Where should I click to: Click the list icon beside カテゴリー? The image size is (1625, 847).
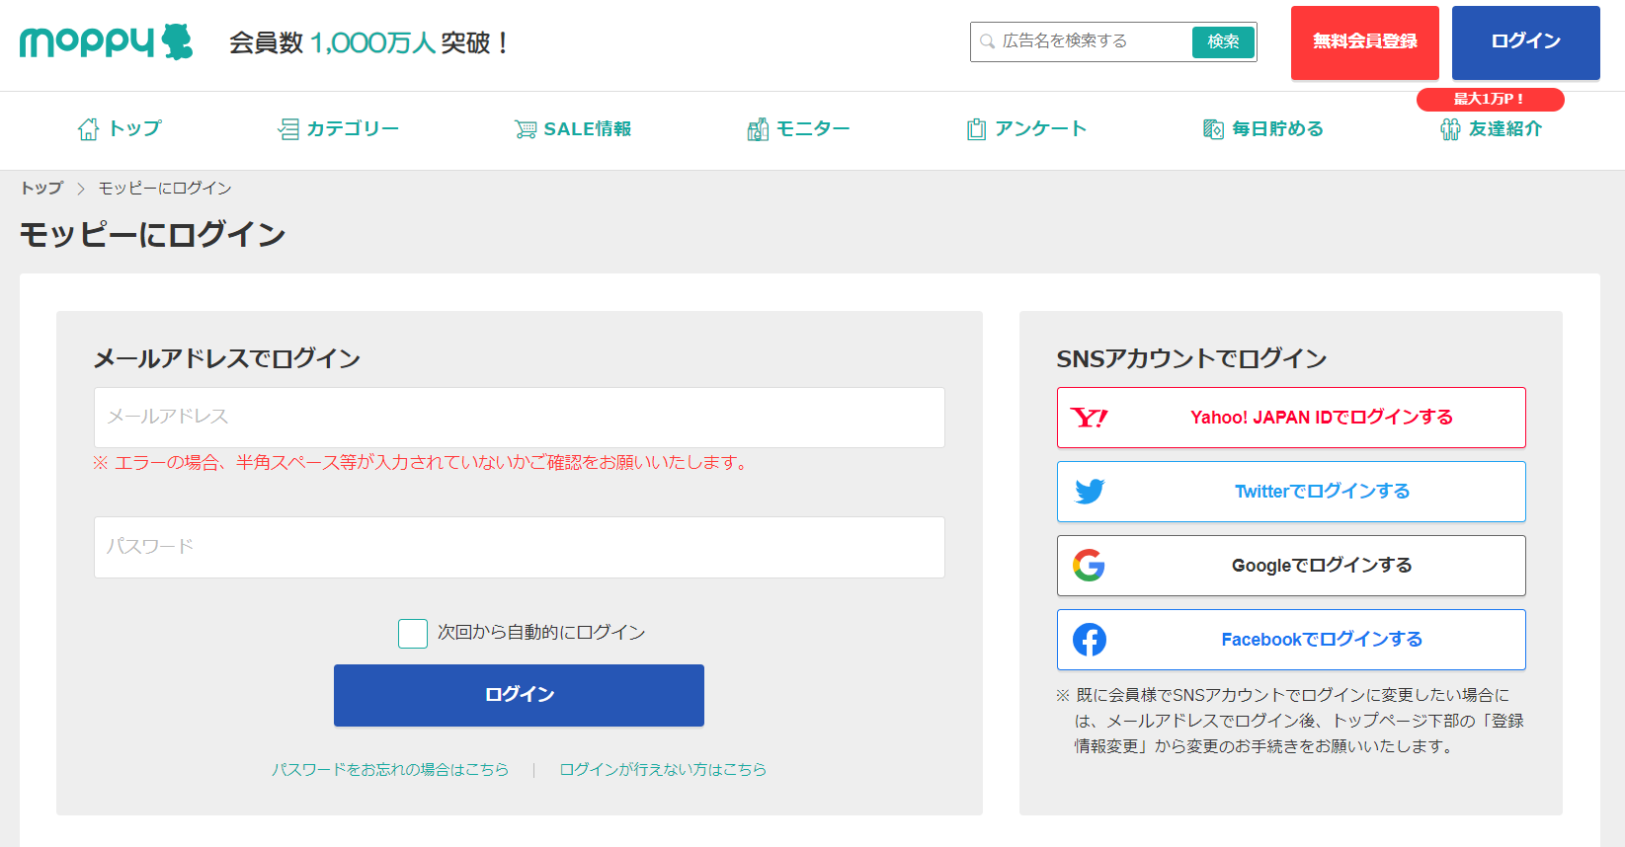tap(288, 129)
